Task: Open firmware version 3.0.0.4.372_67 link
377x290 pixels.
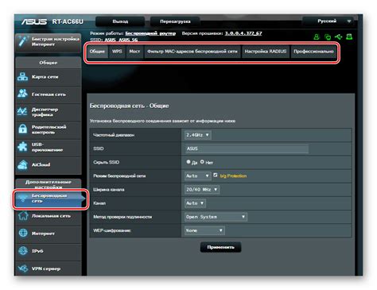Action: pos(243,33)
